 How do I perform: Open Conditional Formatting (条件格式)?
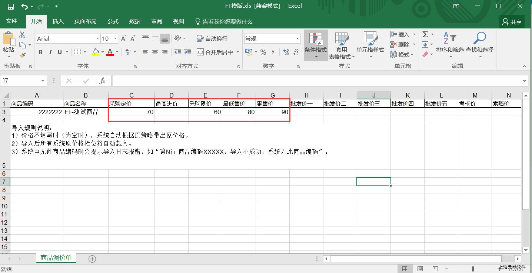pyautogui.click(x=316, y=46)
